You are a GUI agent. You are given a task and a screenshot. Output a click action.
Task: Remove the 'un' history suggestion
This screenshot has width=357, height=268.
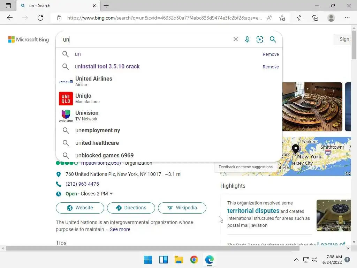point(271,54)
